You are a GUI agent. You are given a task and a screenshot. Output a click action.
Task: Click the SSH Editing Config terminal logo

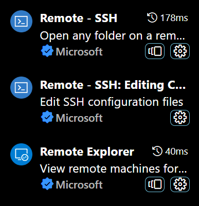coord(21,87)
